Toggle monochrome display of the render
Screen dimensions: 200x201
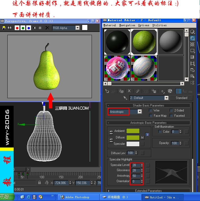(x=40, y=28)
